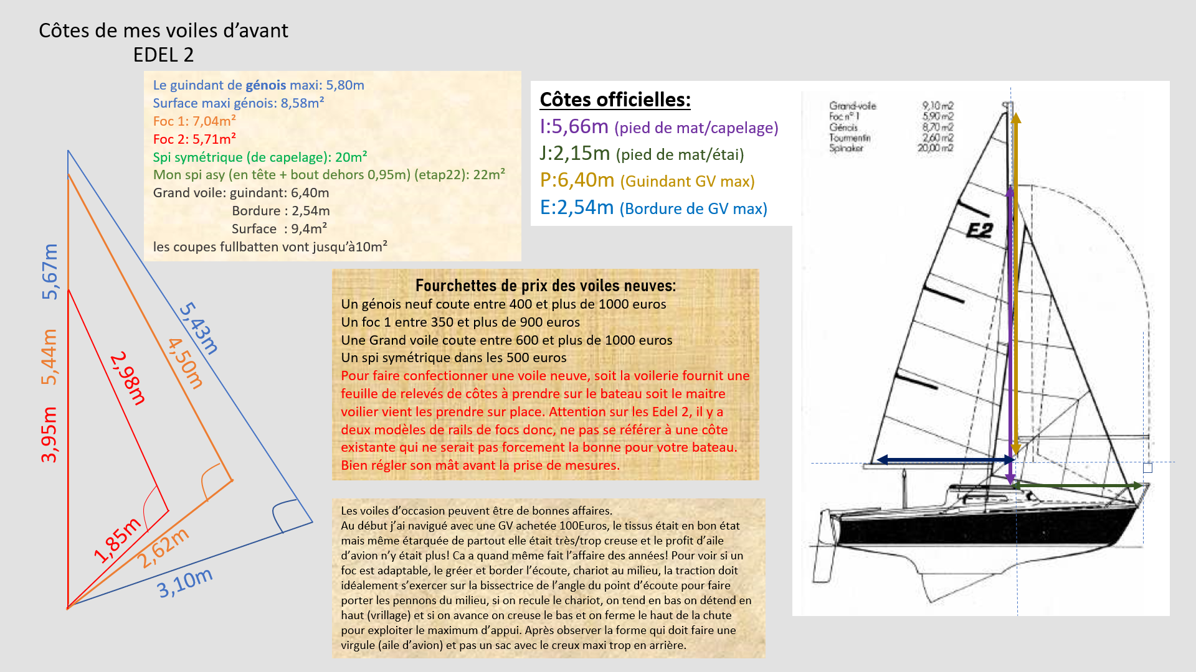The image size is (1196, 672).
Task: Select the green 'J:2,15m' measurement line
Action: point(642,154)
